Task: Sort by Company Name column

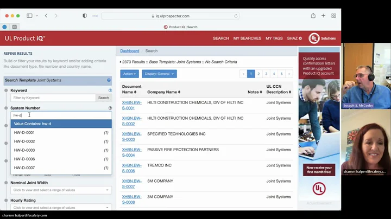Action: (164, 92)
